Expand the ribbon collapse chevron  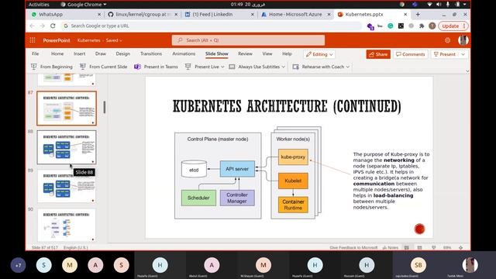(x=467, y=71)
